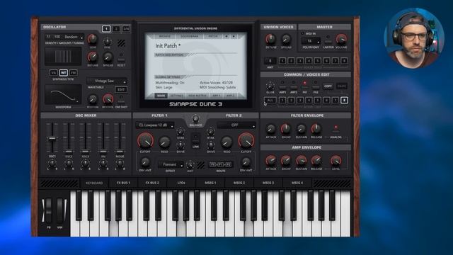Click the Noise pan knob
This screenshot has width=453, height=255.
pos(120,164)
